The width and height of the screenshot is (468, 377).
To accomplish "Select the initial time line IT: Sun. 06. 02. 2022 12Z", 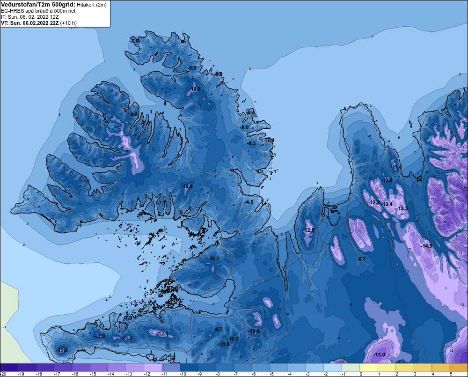I will pyautogui.click(x=30, y=17).
